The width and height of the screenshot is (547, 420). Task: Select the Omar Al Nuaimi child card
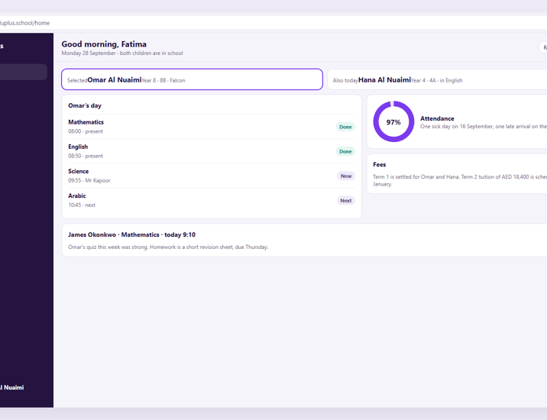click(193, 79)
